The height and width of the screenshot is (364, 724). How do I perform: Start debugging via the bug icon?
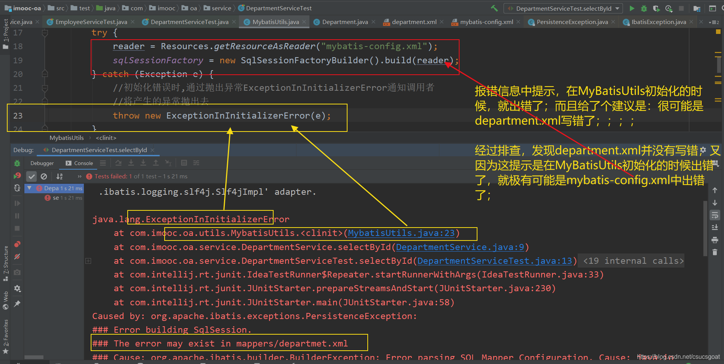644,8
